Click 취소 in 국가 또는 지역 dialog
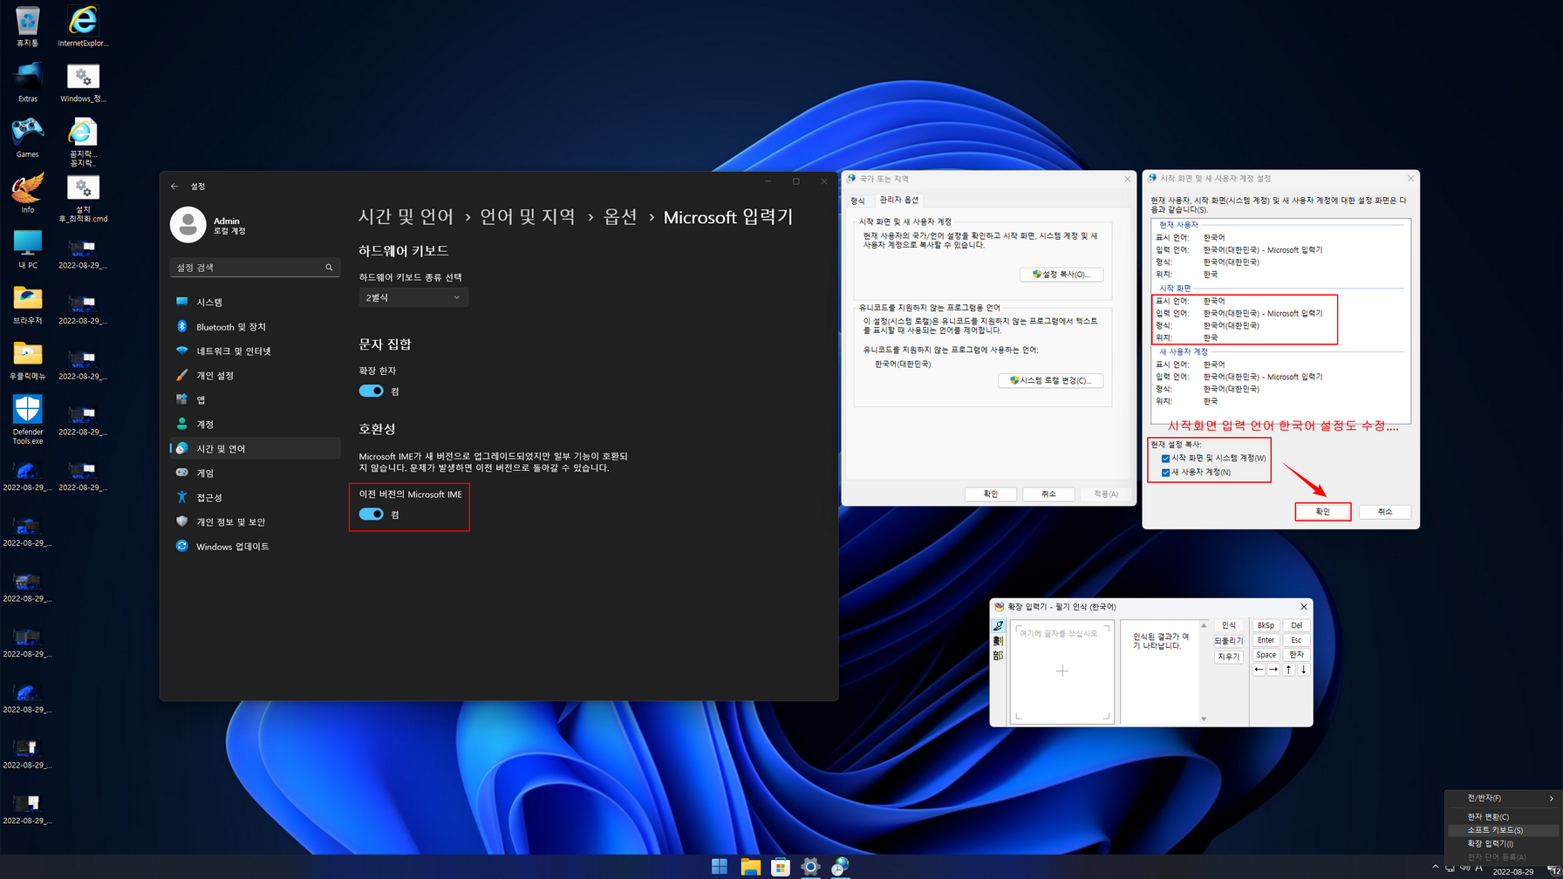 point(1048,494)
